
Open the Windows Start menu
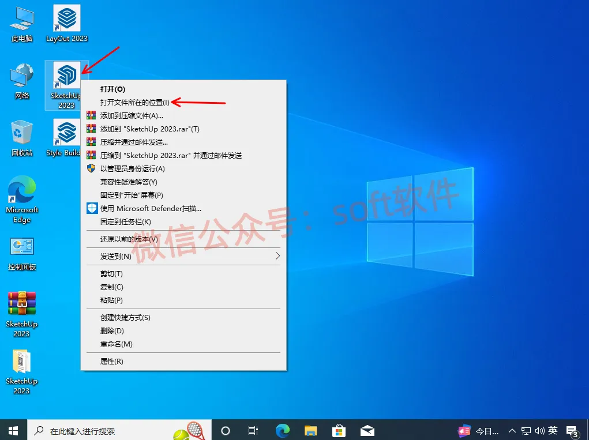[x=13, y=430]
